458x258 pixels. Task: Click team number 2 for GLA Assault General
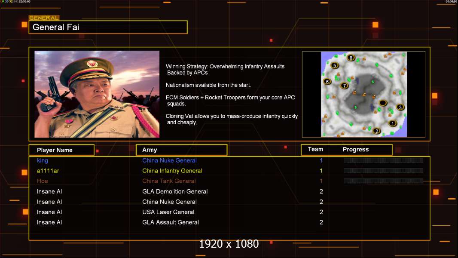click(x=321, y=222)
